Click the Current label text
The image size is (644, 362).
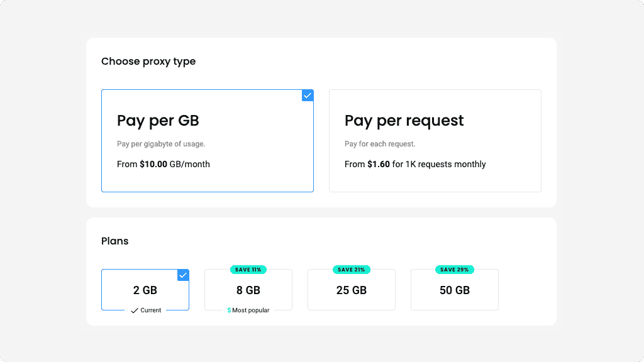click(x=151, y=310)
